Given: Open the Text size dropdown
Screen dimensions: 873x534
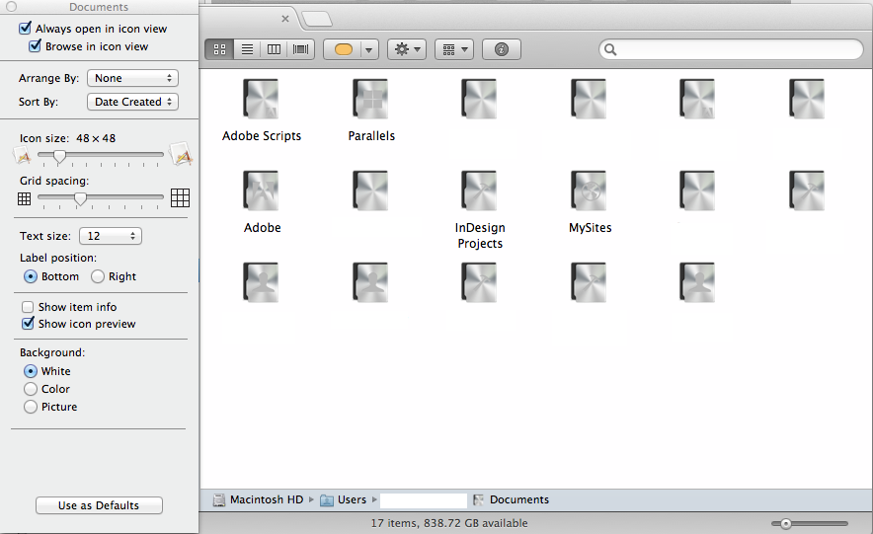Looking at the screenshot, I should (x=111, y=236).
